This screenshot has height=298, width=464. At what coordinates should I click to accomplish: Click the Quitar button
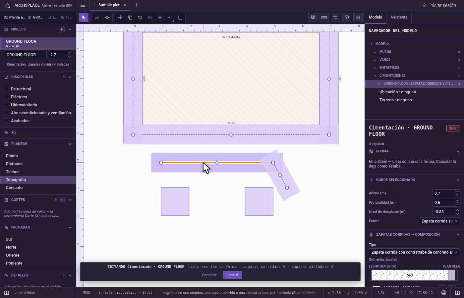pyautogui.click(x=453, y=128)
